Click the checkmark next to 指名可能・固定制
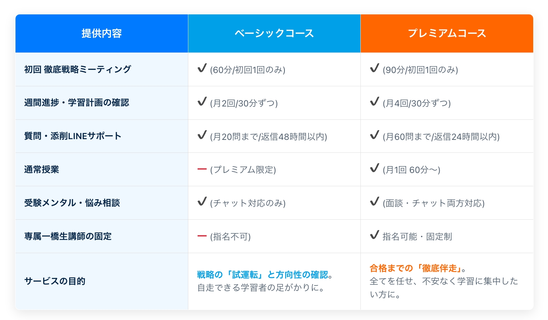This screenshot has width=548, height=320. click(x=374, y=235)
